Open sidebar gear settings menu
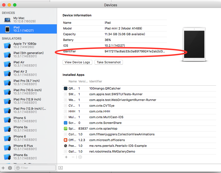 [x=10, y=168]
